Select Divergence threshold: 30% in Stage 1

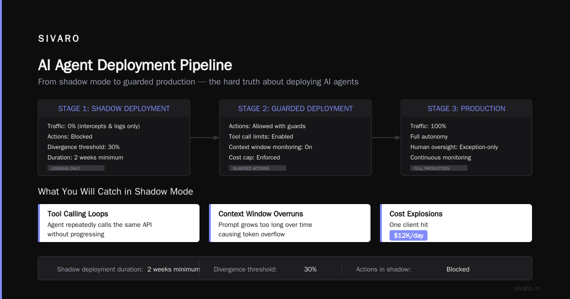[84, 147]
